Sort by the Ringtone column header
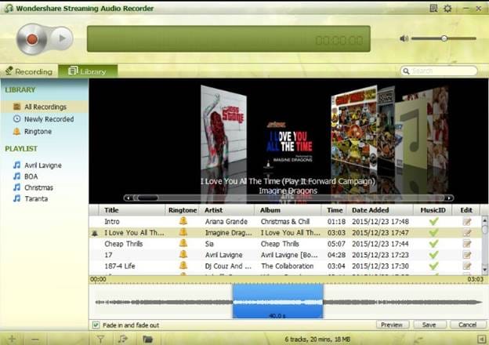 click(x=183, y=210)
